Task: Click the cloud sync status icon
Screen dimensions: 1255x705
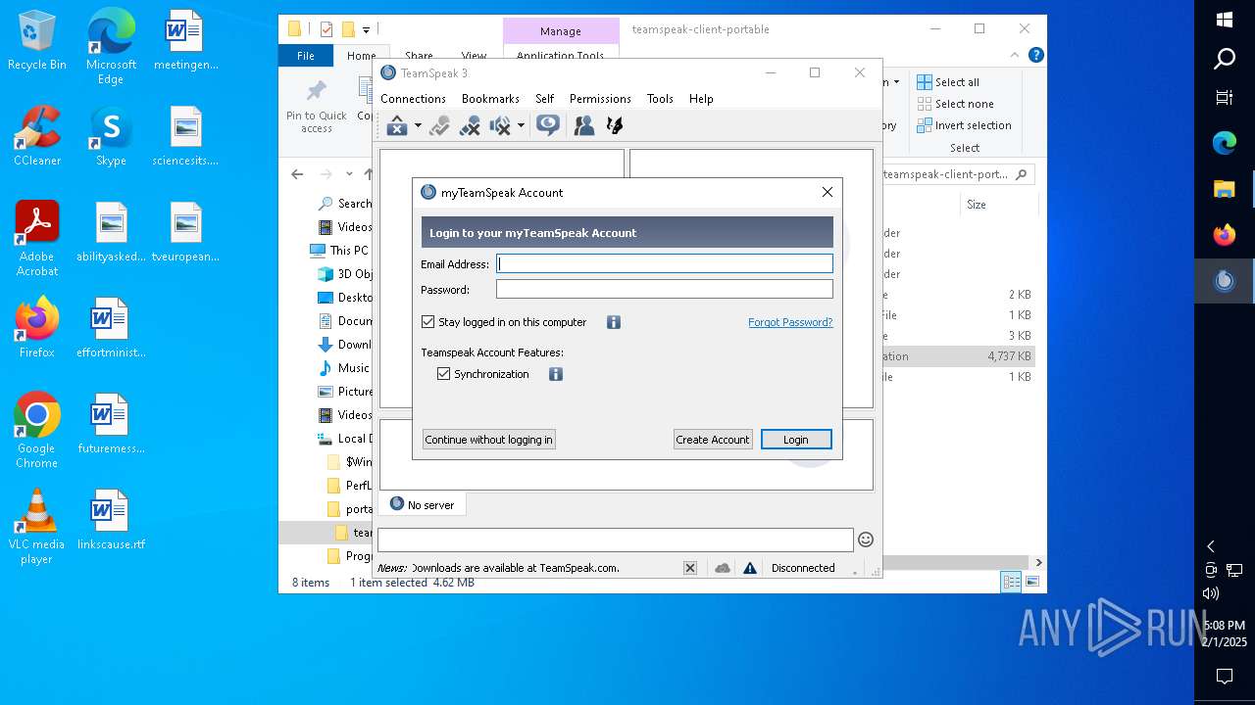Action: tap(723, 568)
